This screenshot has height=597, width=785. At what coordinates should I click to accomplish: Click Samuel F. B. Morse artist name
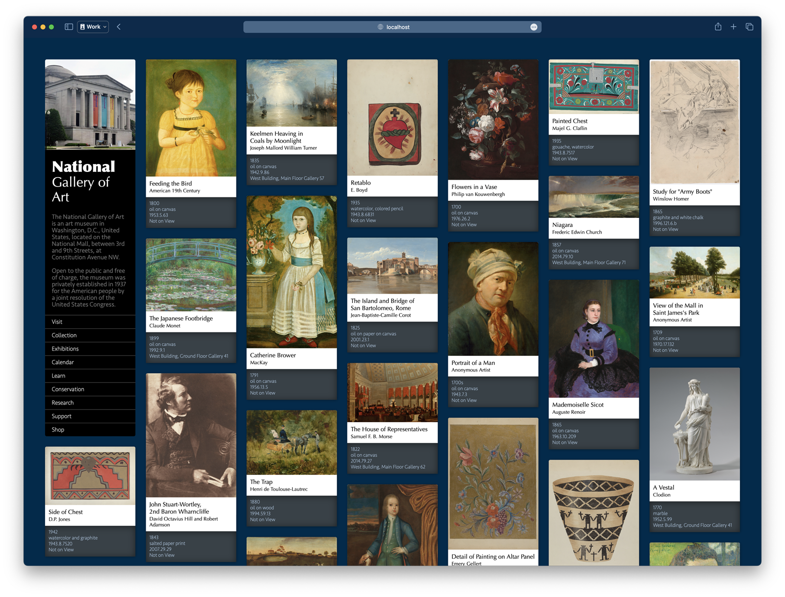pos(371,437)
